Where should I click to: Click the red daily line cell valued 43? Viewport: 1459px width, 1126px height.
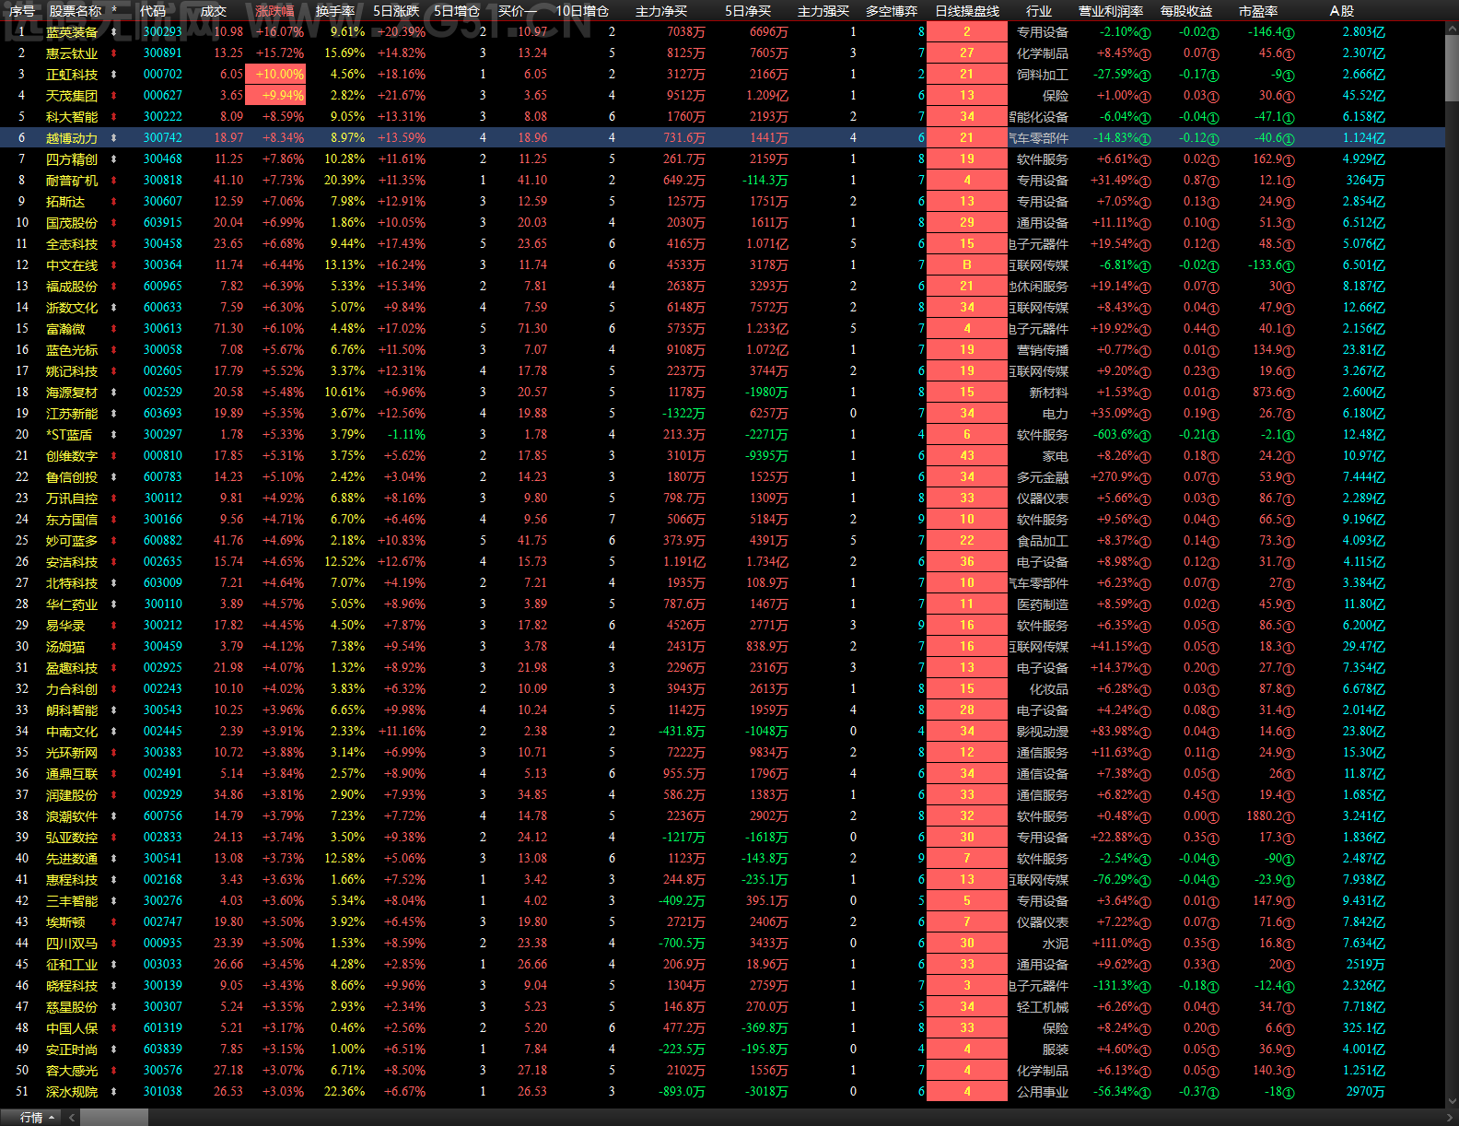967,456
